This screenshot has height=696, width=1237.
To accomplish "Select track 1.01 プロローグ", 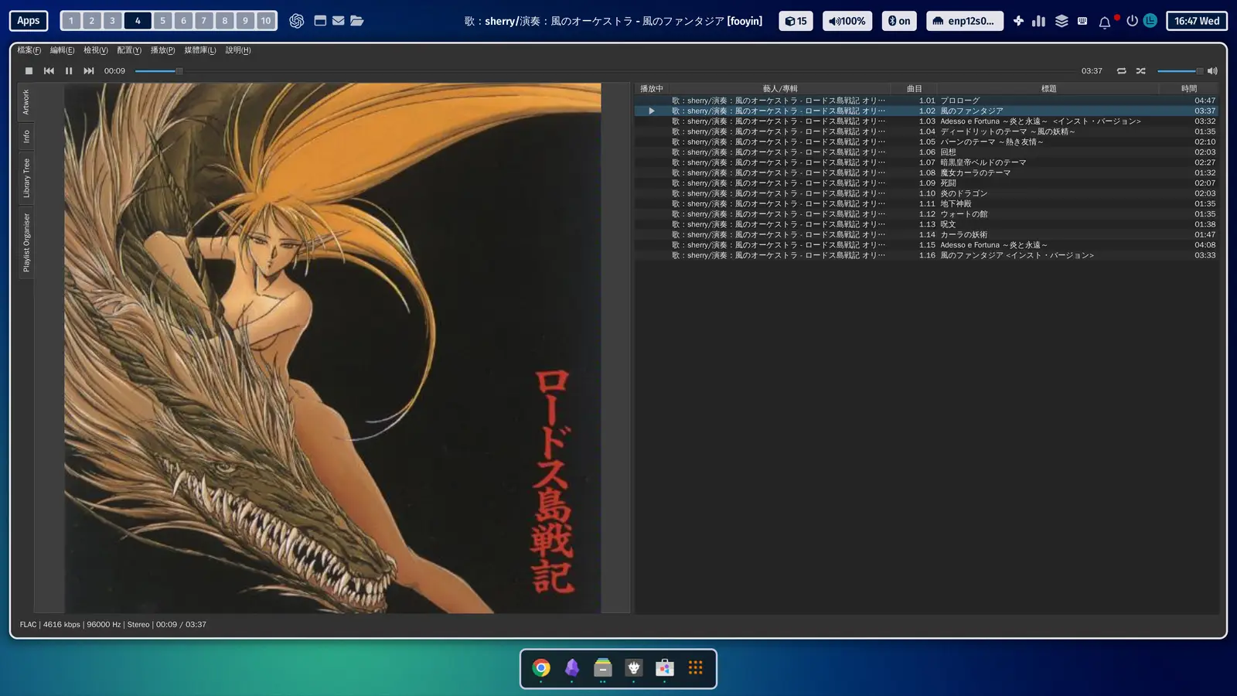I will [926, 101].
